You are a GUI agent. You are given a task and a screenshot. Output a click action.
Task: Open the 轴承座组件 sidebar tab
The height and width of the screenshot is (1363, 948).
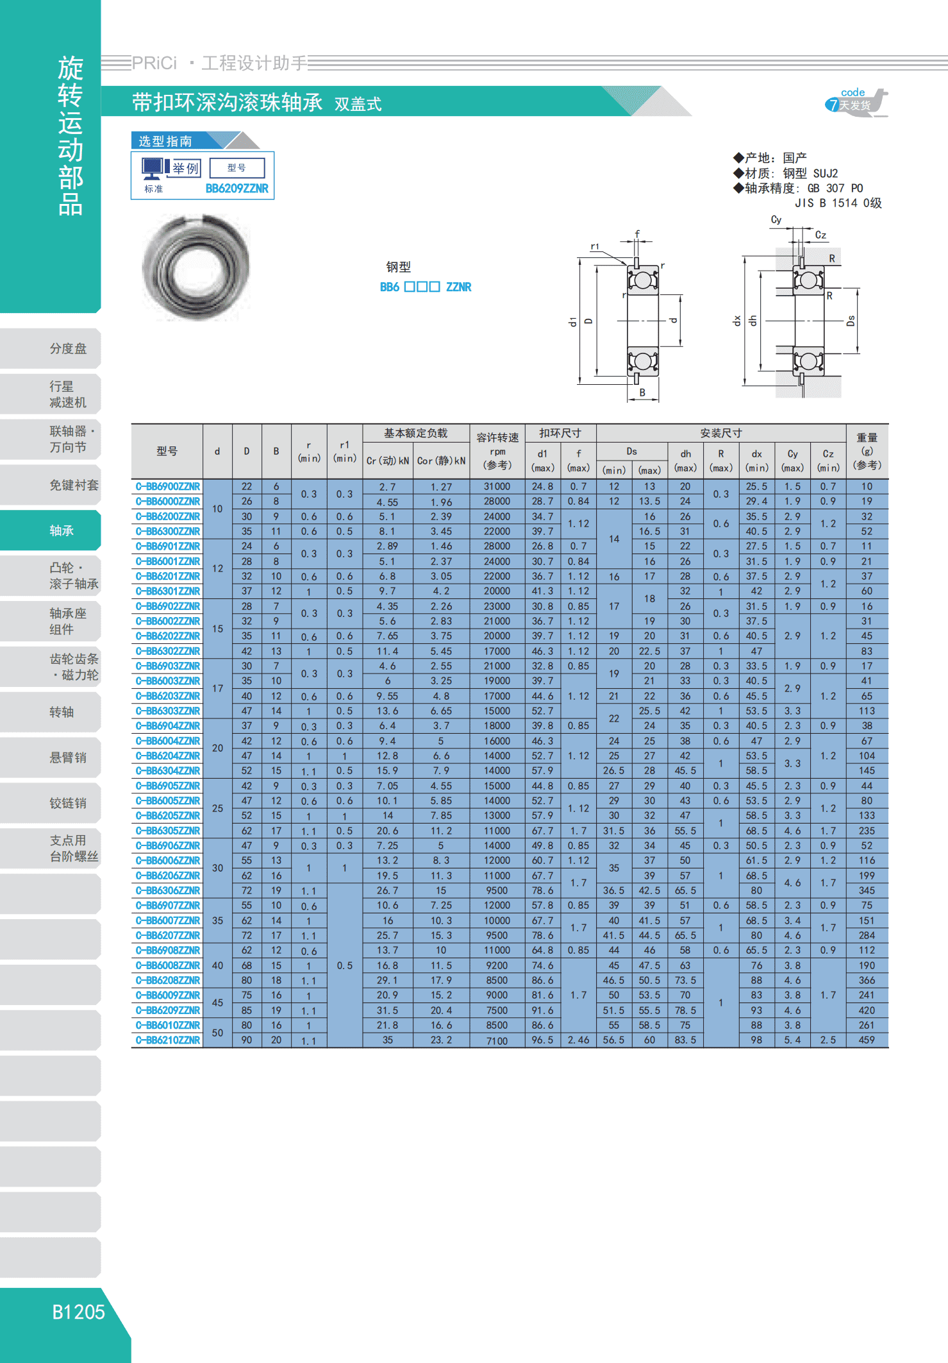point(51,621)
